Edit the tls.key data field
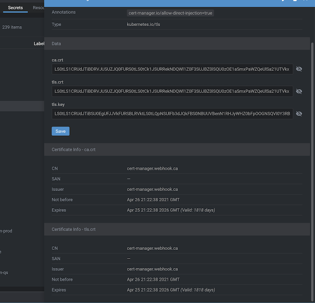The image size is (315, 303). click(x=172, y=114)
